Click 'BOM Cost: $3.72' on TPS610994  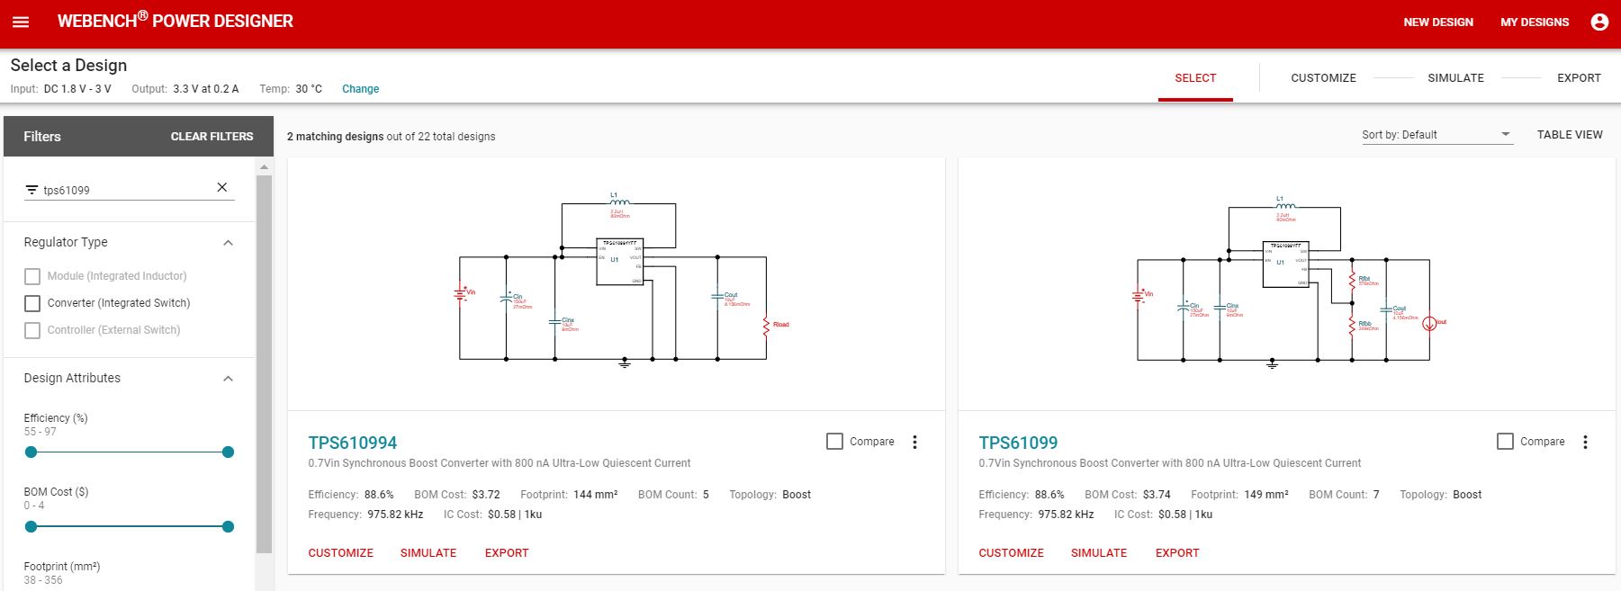click(x=457, y=495)
